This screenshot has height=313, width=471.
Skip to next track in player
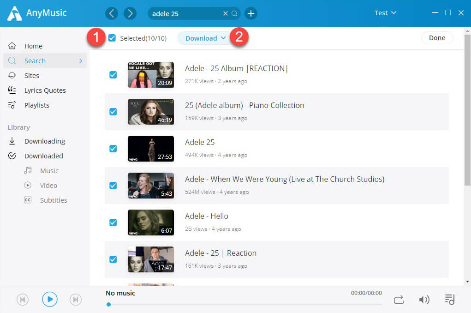tap(76, 300)
